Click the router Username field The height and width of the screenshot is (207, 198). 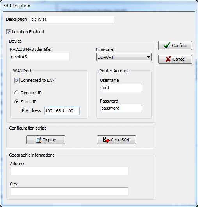coord(121,88)
